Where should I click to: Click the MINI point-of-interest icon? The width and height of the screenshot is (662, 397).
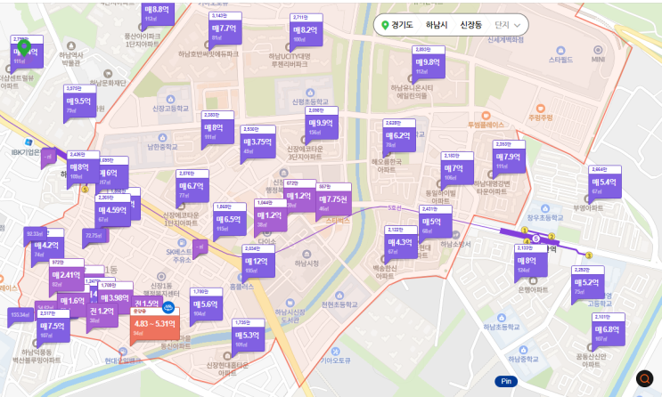pyautogui.click(x=598, y=50)
